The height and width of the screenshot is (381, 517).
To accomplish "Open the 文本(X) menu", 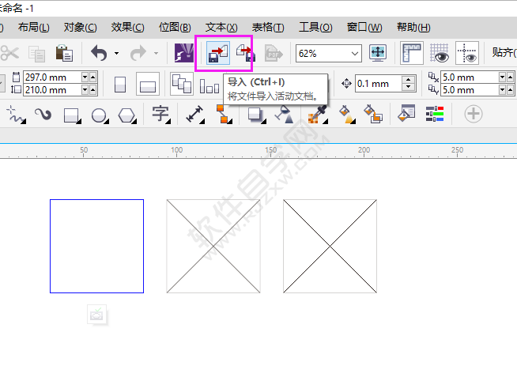I will pos(221,27).
